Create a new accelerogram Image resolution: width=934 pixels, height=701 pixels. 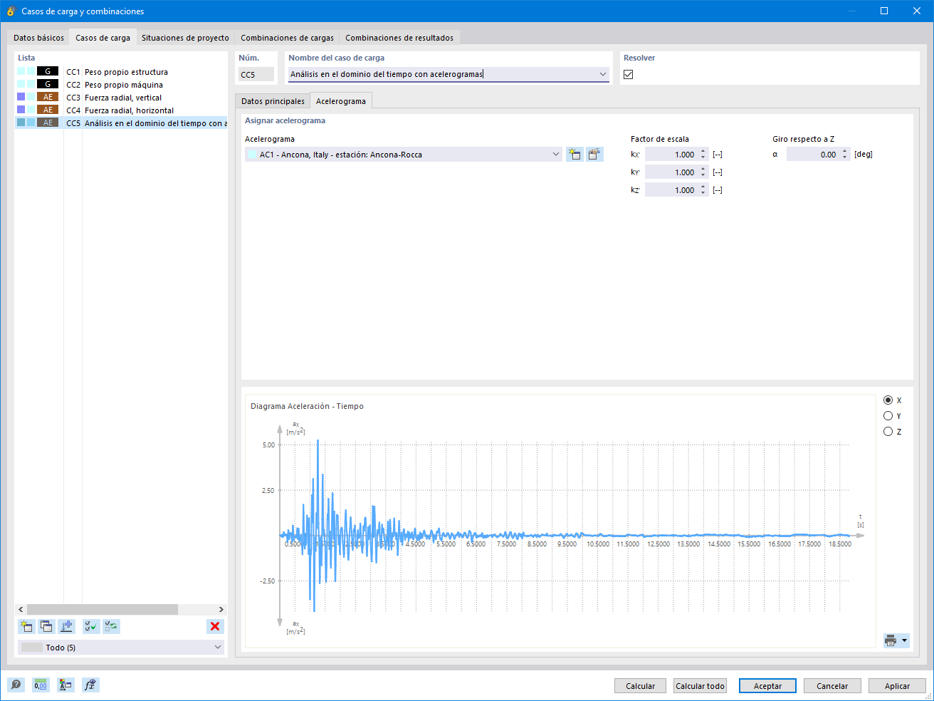574,155
